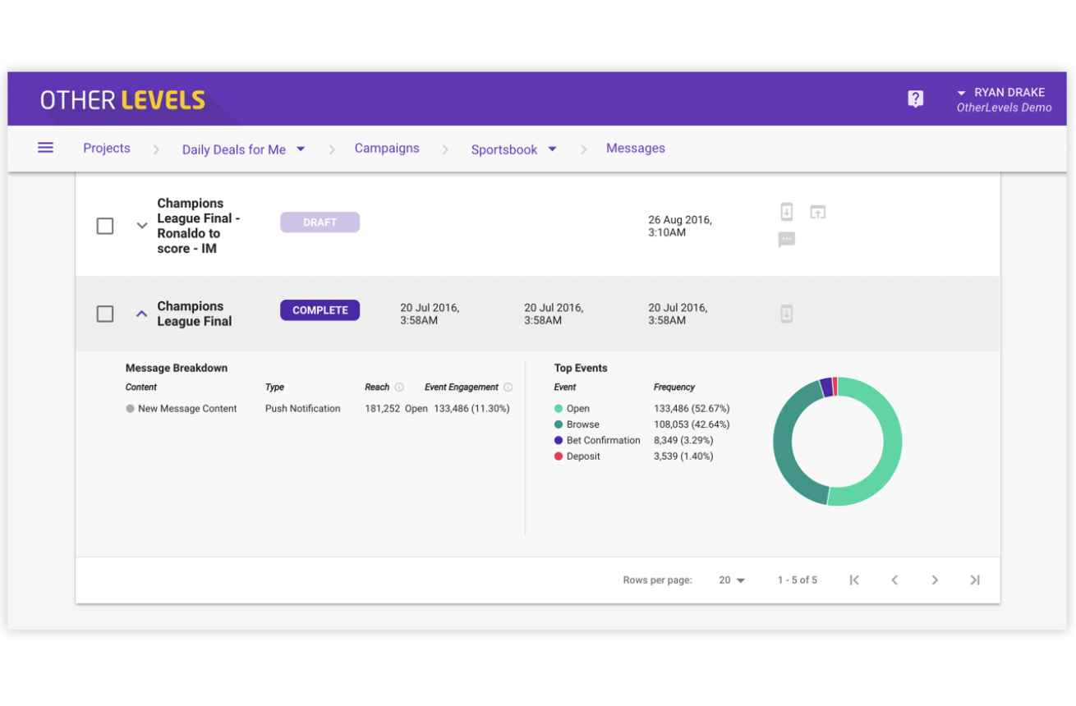Click the 181,252 reach value

(382, 409)
